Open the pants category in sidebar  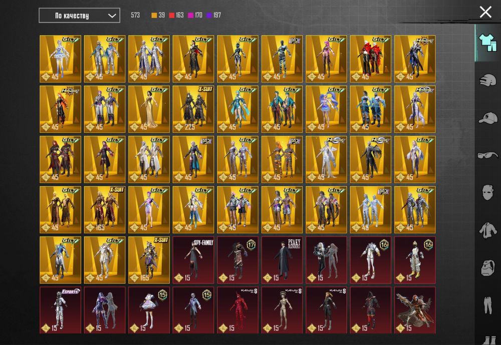(487, 305)
